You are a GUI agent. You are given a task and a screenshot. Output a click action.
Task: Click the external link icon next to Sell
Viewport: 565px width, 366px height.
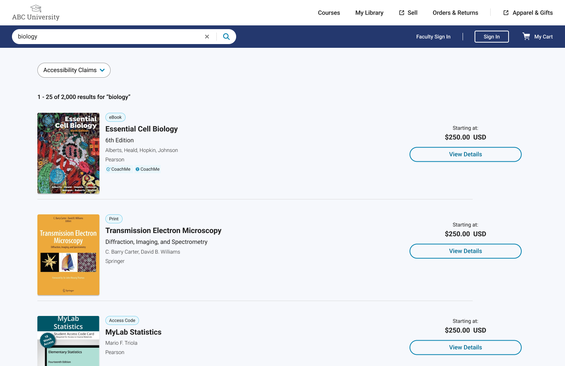tap(402, 13)
